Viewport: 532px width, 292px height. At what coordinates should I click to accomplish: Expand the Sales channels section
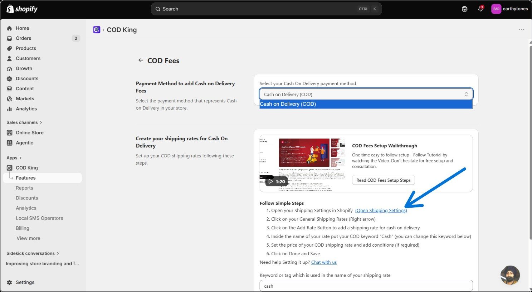click(x=24, y=122)
